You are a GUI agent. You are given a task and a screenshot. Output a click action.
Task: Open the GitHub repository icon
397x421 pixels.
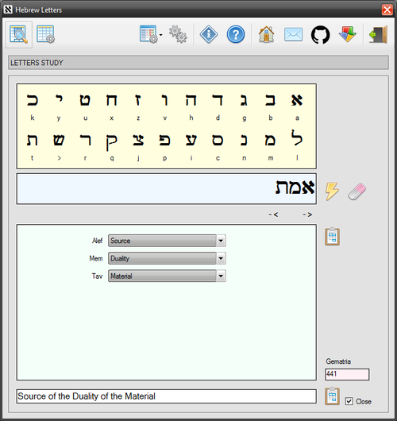click(x=320, y=35)
